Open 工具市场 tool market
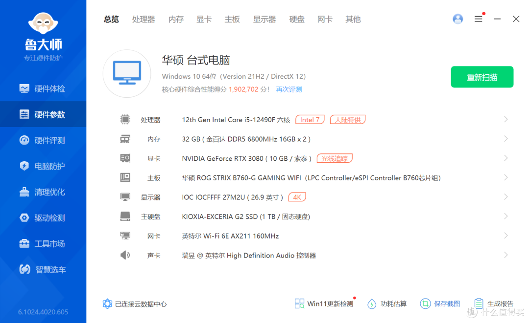 43,244
